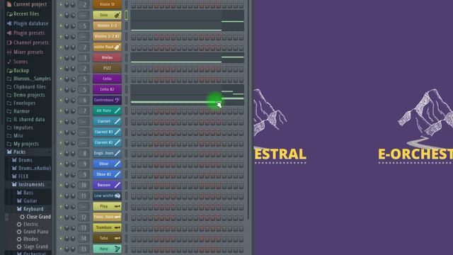Viewport: 453px width, 255px height.
Task: Mute the Controbass channel with its LED
Action: (61, 100)
